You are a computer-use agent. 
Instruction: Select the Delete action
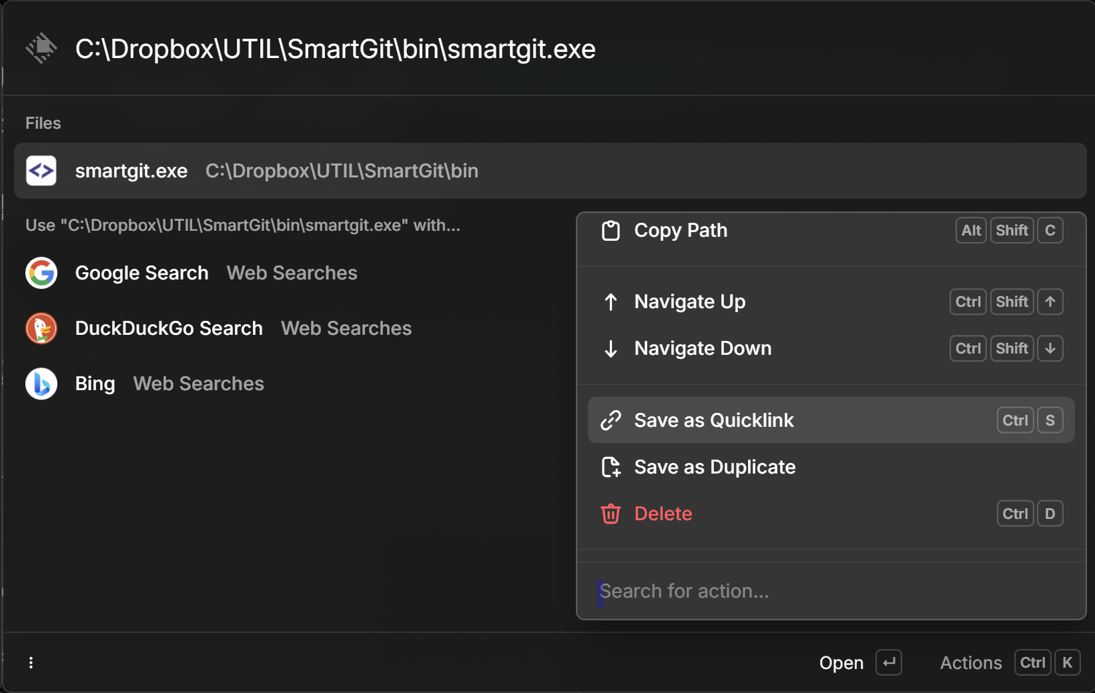coord(831,514)
